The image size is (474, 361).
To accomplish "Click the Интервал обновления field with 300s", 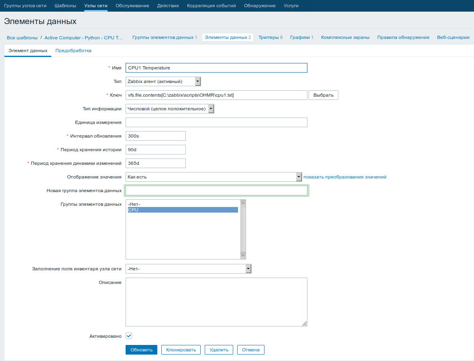I will (x=156, y=136).
